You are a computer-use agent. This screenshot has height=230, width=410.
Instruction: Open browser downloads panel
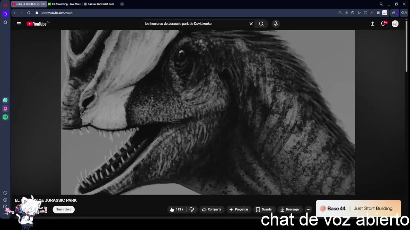tap(372, 13)
